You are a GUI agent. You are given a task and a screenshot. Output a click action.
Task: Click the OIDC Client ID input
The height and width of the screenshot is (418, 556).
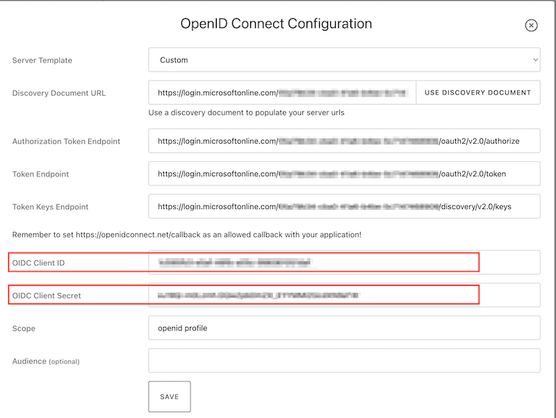tap(344, 262)
